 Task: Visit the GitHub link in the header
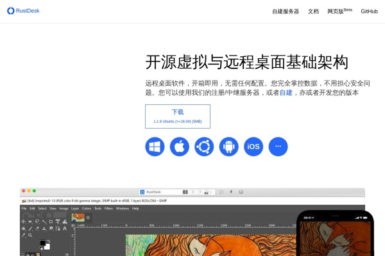tap(369, 12)
